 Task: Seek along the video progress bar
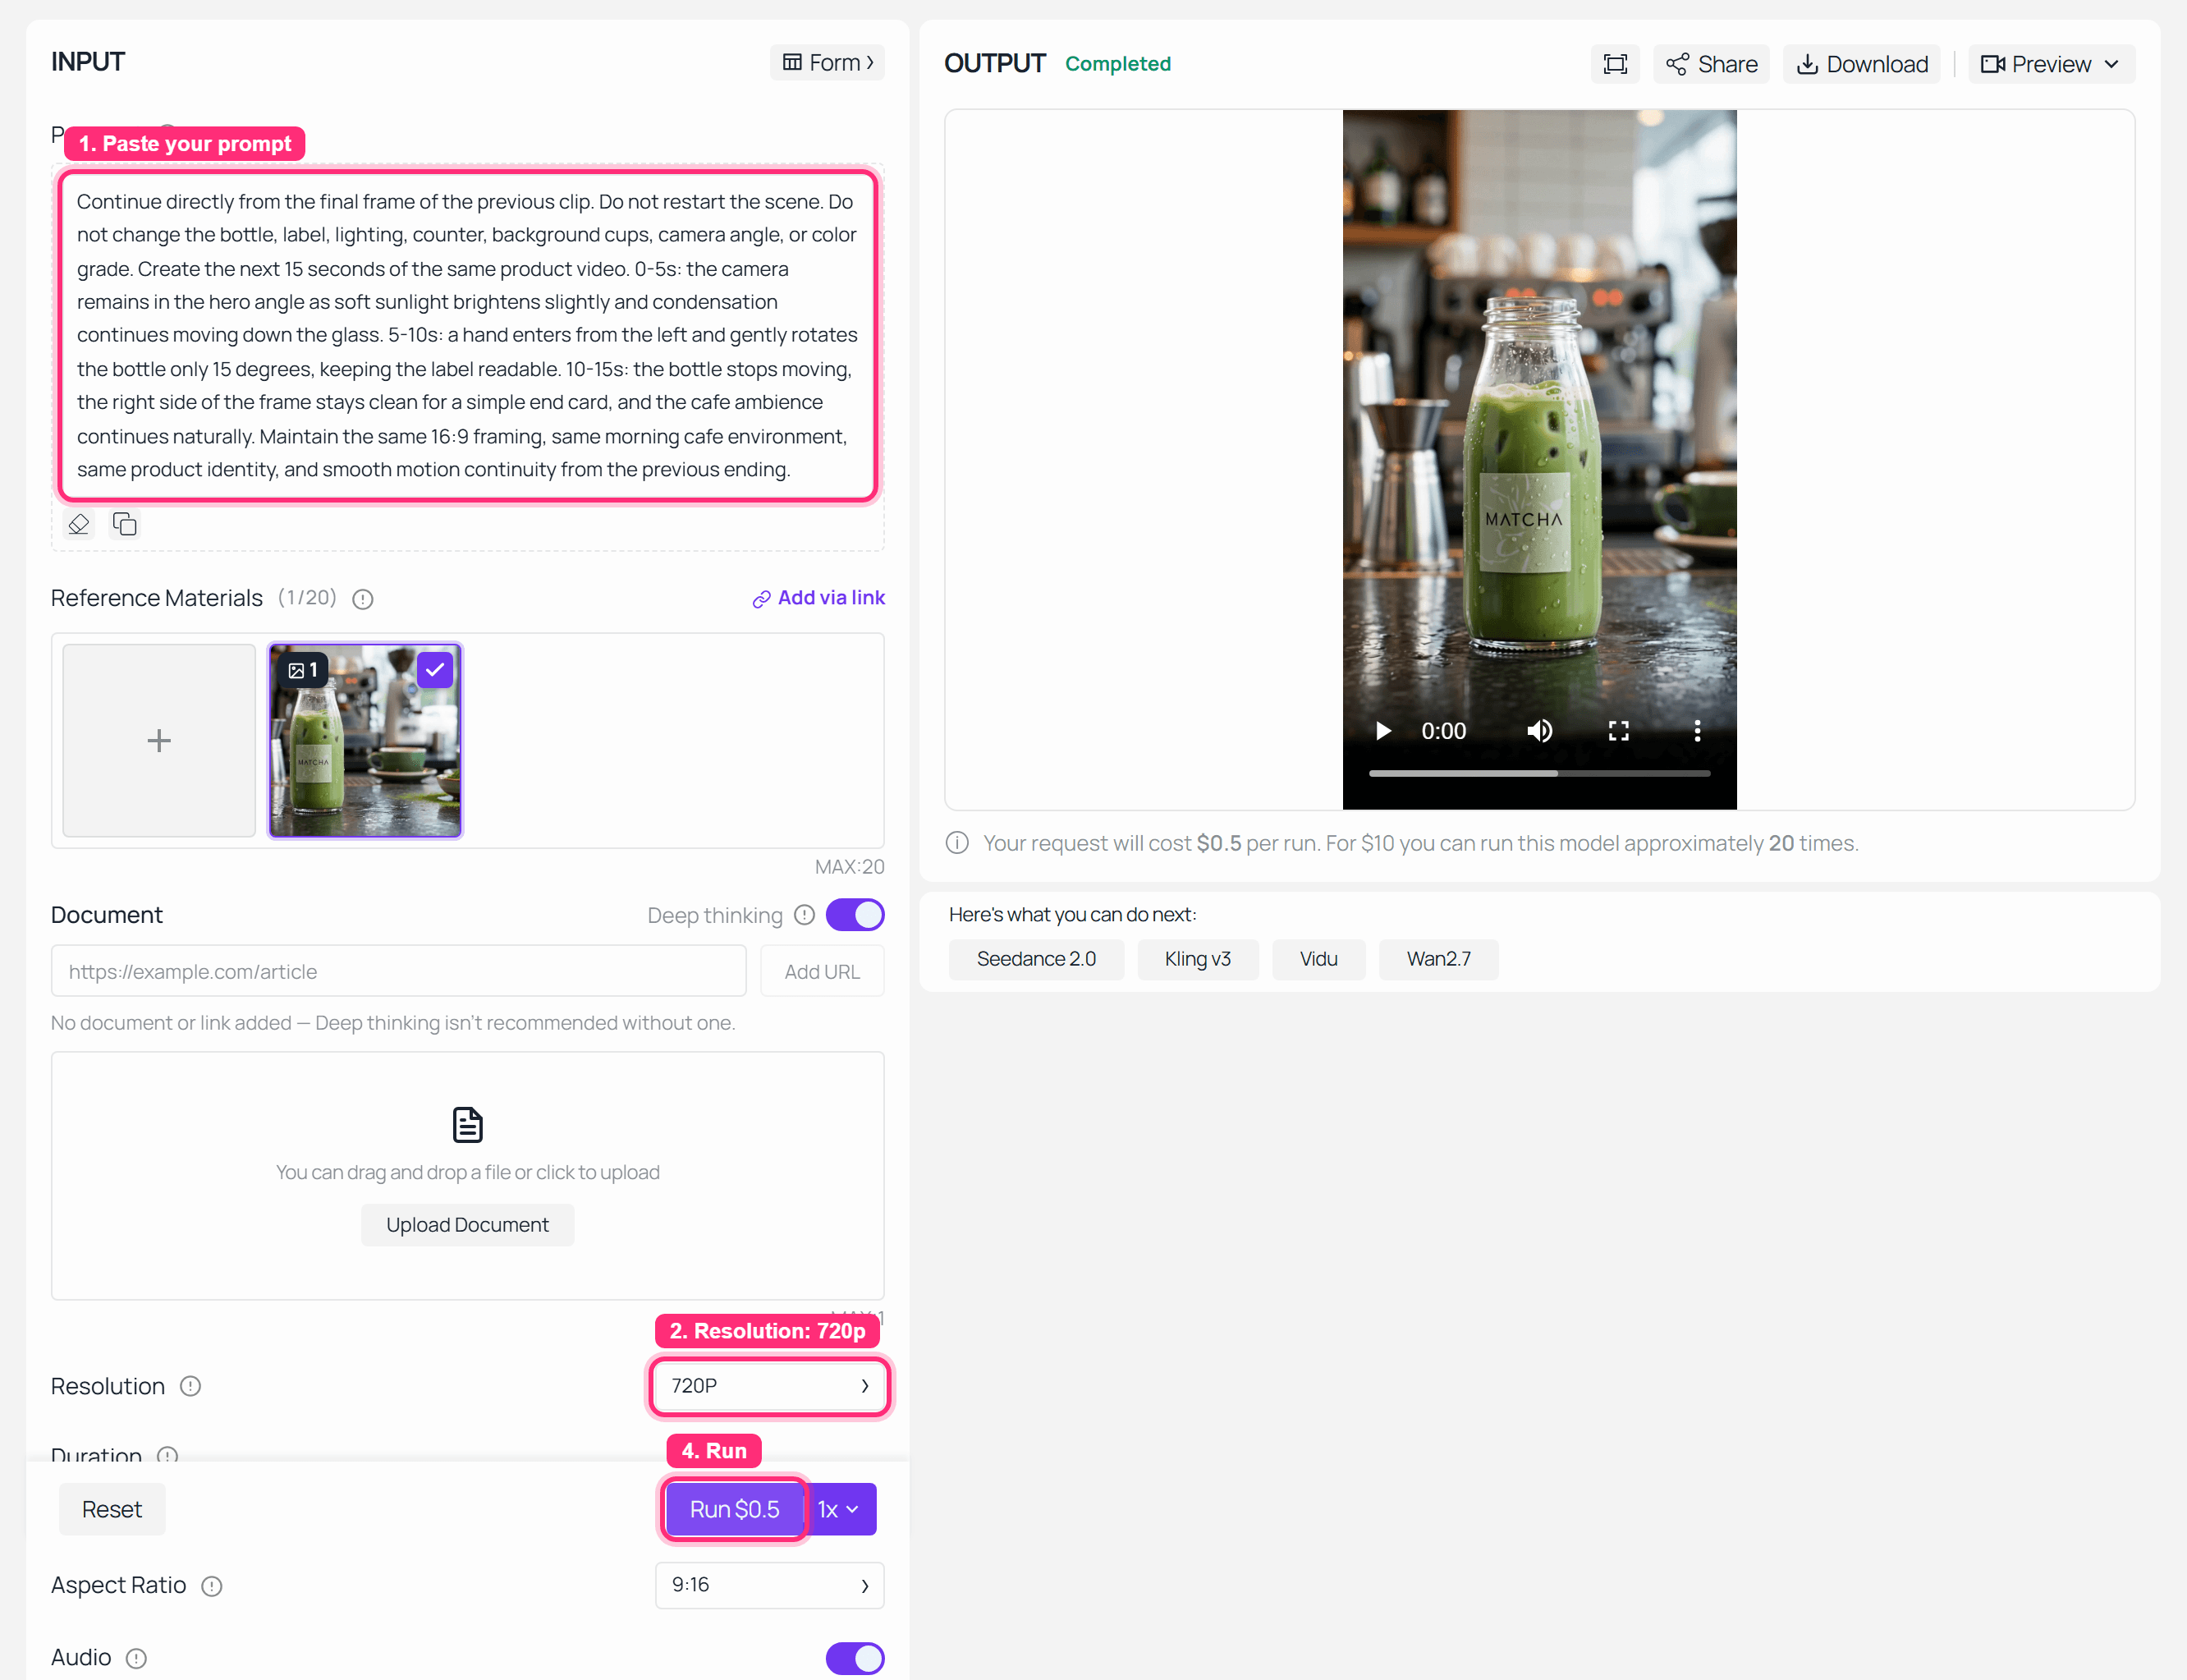1539,773
